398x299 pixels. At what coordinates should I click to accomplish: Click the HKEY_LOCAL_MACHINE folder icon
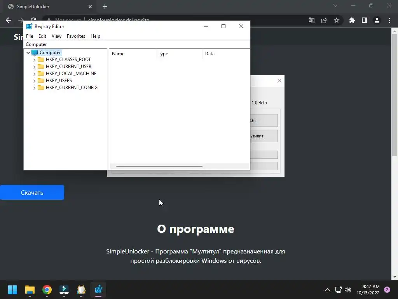(40, 74)
